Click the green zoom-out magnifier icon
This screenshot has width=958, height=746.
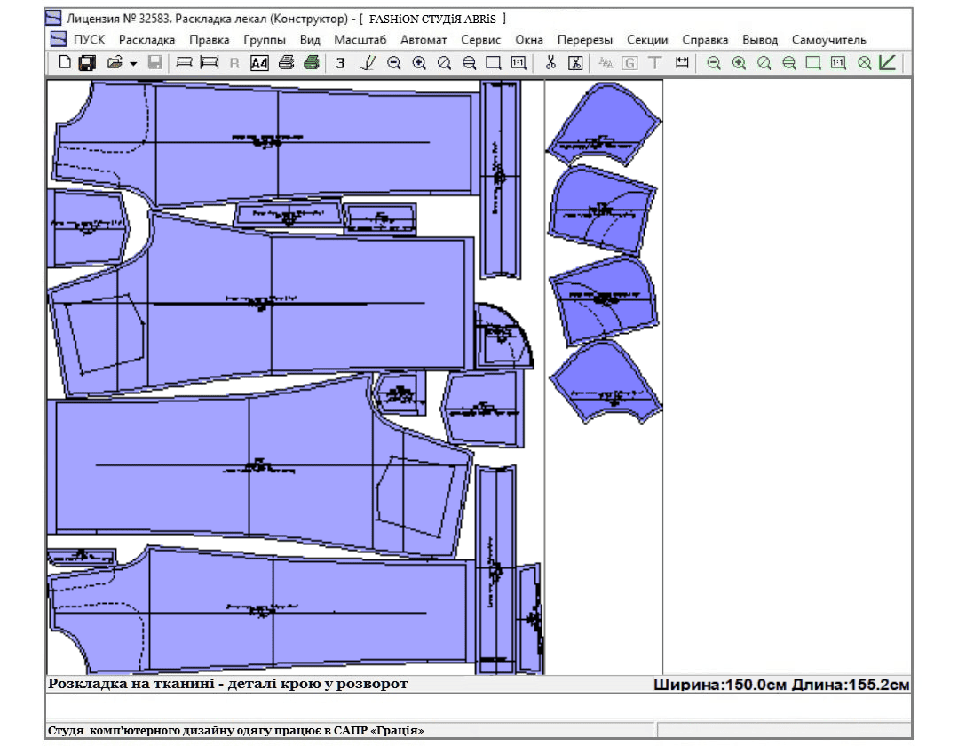pyautogui.click(x=713, y=63)
